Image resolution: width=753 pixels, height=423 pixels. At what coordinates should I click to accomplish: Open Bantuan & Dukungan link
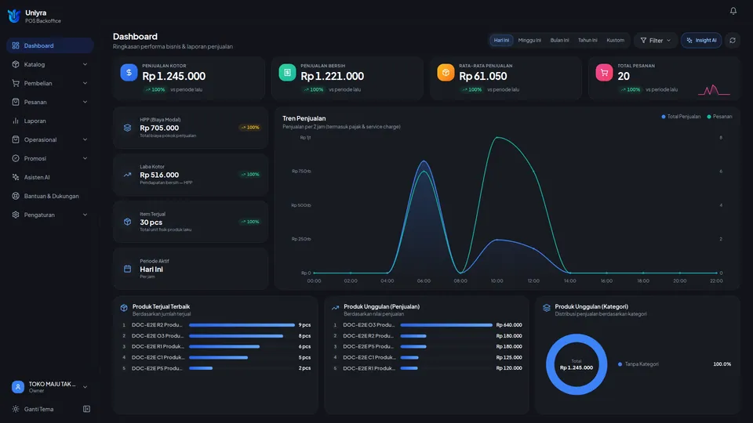pos(50,196)
